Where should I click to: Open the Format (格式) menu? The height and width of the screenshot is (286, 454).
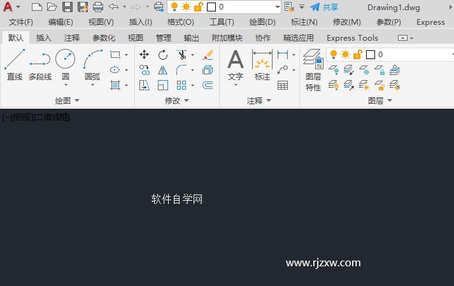tap(180, 22)
